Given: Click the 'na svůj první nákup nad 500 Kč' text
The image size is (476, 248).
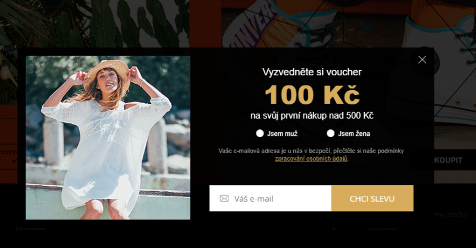Looking at the screenshot, I should 312,116.
